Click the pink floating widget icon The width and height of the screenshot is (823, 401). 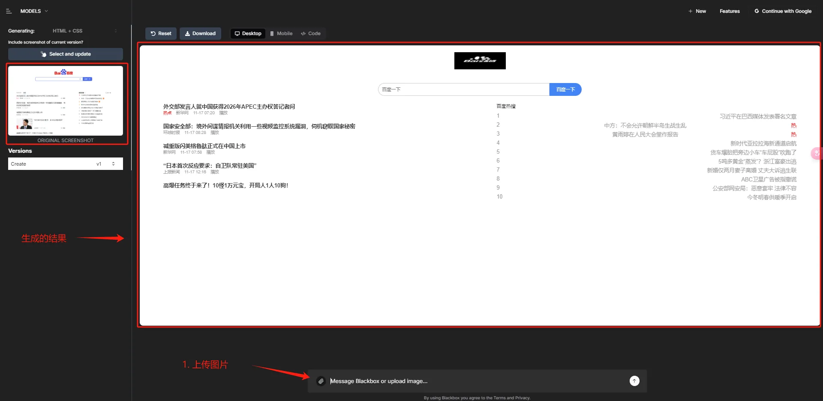pos(817,153)
